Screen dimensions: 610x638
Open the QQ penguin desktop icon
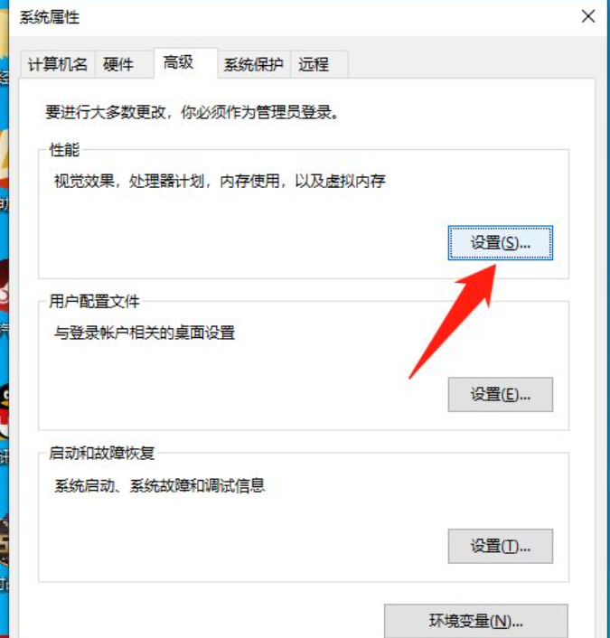pos(5,411)
